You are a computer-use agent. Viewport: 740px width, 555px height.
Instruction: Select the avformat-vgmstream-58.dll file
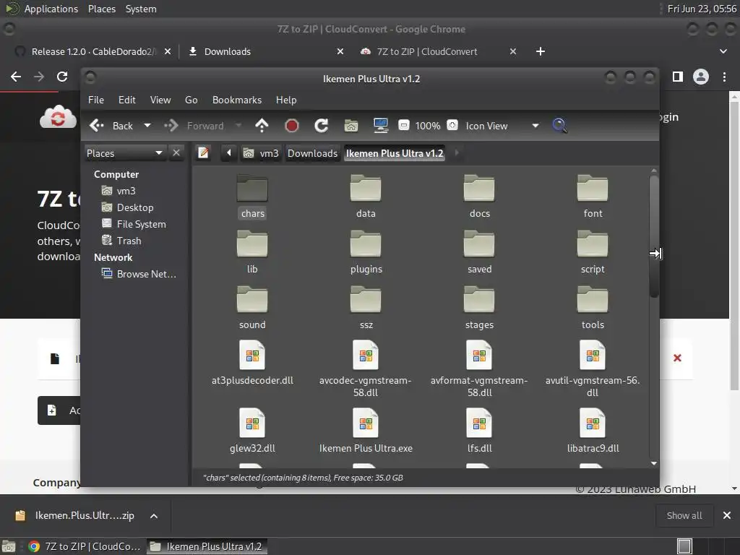pos(480,369)
